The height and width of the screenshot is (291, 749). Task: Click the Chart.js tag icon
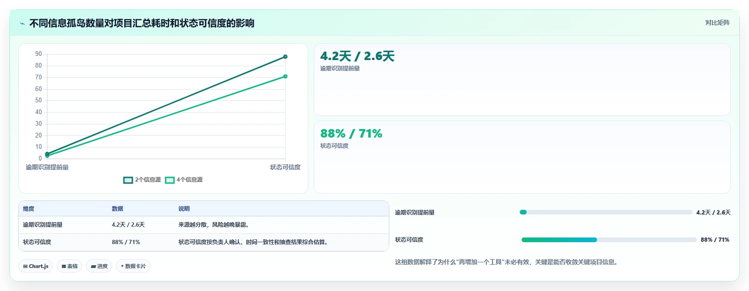[x=25, y=267]
